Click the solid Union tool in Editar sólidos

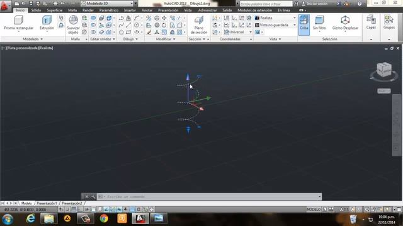[x=93, y=18]
